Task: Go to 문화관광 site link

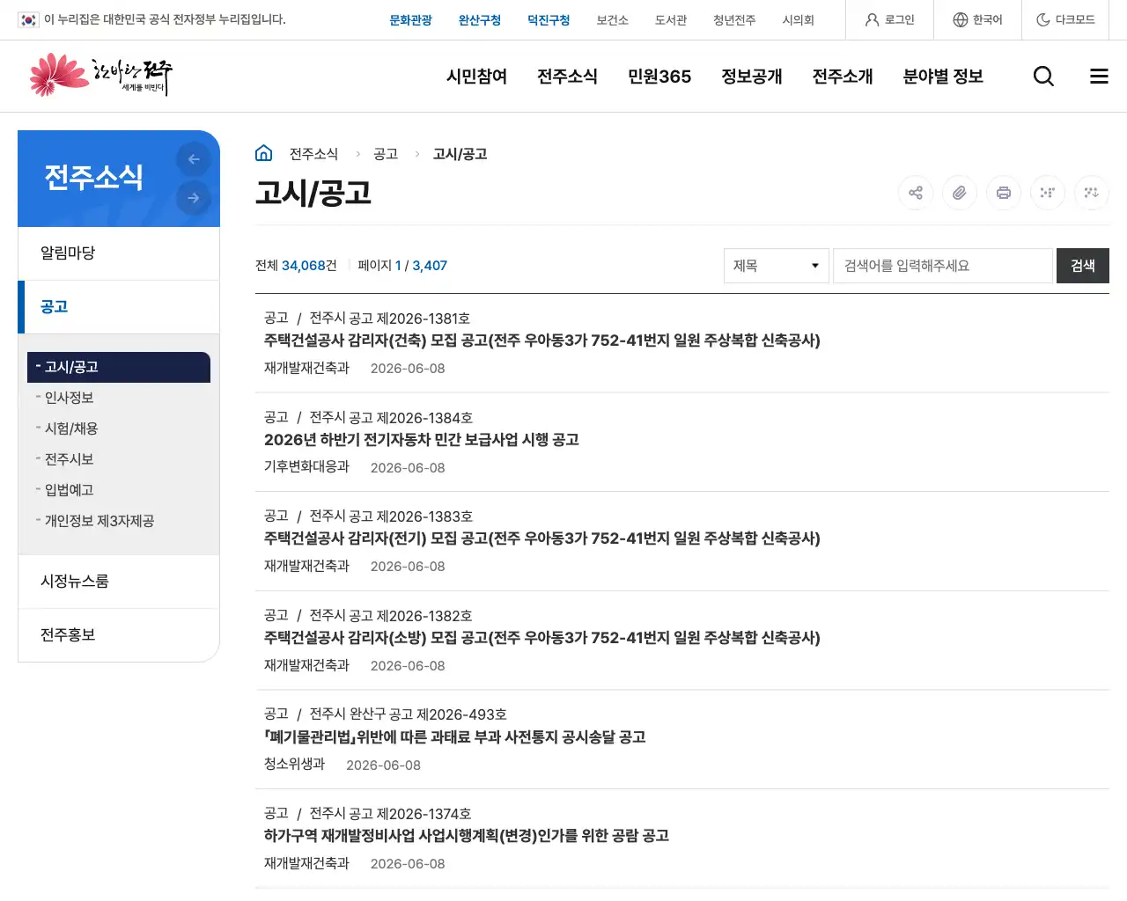Action: [410, 19]
